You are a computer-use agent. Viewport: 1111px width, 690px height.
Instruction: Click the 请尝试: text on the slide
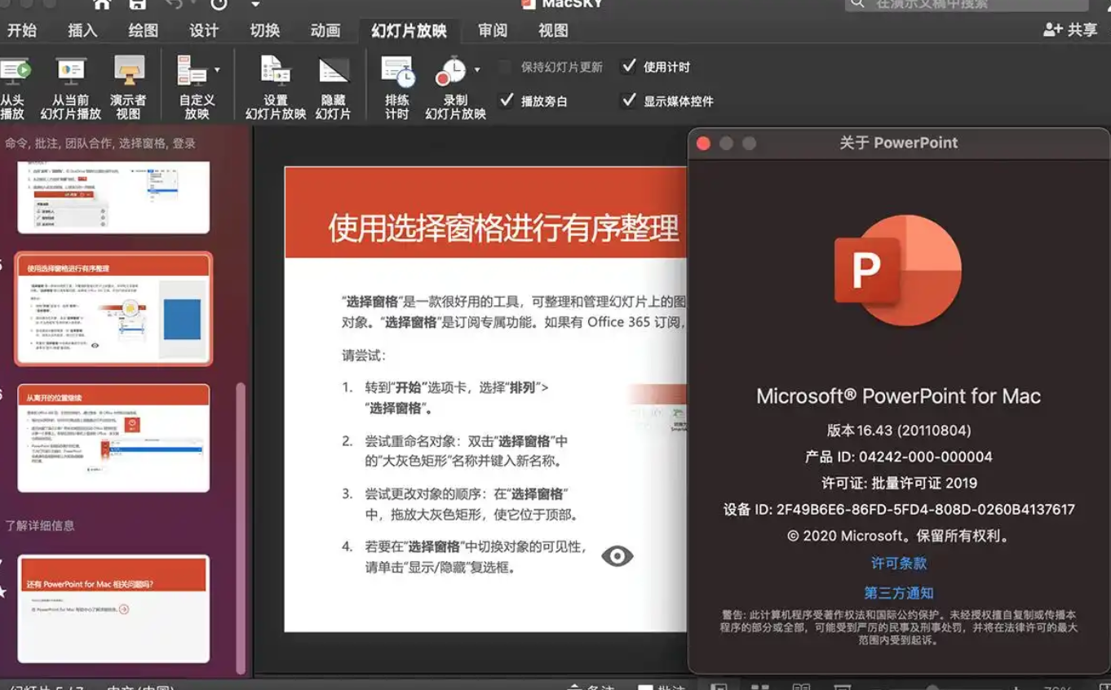coord(364,356)
